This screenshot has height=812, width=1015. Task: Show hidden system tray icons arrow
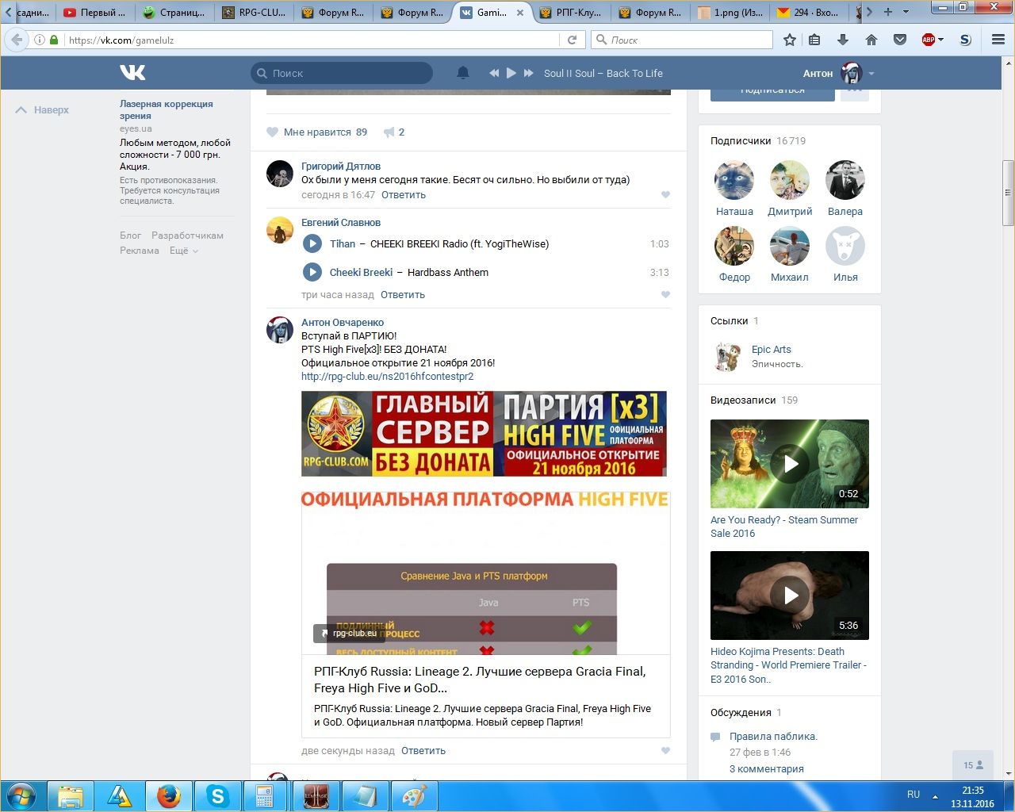(935, 796)
